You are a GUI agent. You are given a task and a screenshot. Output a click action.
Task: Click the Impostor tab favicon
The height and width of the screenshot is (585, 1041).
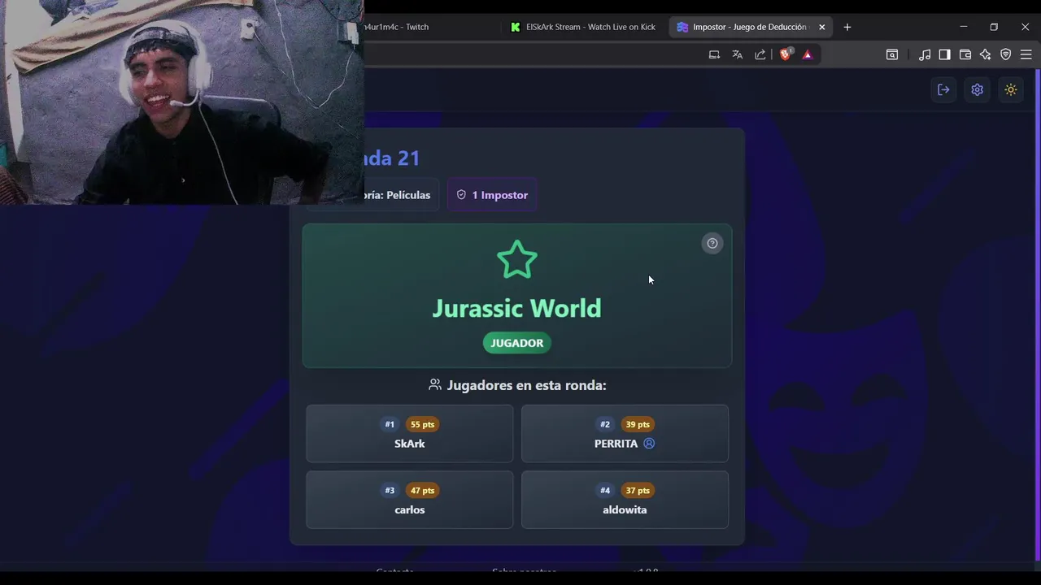coord(682,27)
